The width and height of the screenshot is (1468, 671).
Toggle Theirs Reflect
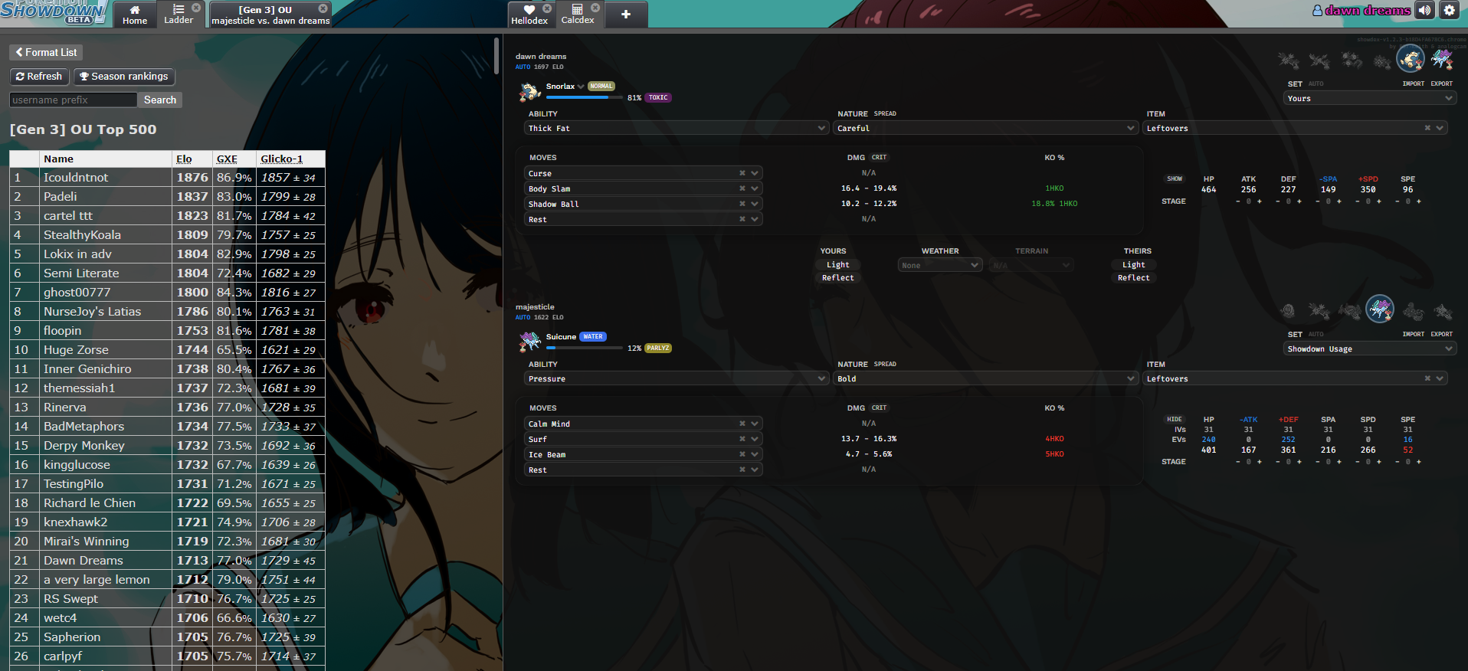(x=1133, y=277)
